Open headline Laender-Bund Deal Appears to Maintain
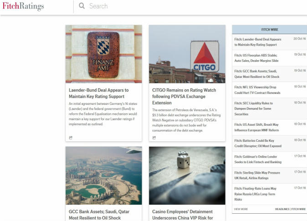Viewport: 307px width, 221px height. (99, 93)
